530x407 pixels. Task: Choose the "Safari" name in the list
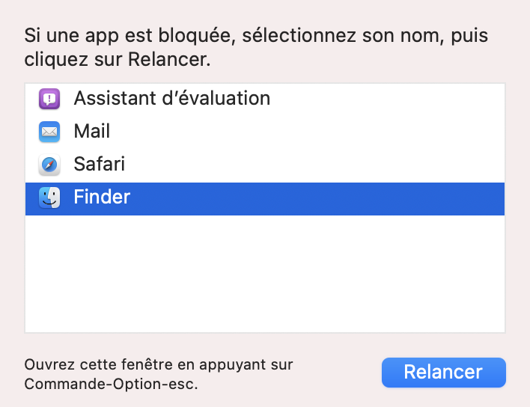pyautogui.click(x=99, y=165)
